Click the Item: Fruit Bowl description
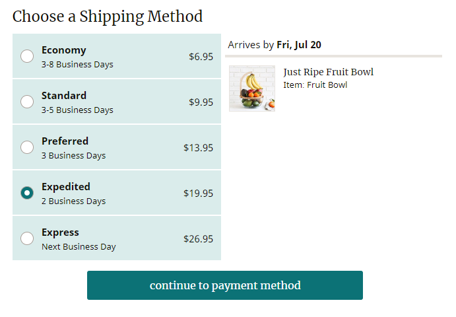The width and height of the screenshot is (456, 317). (315, 85)
